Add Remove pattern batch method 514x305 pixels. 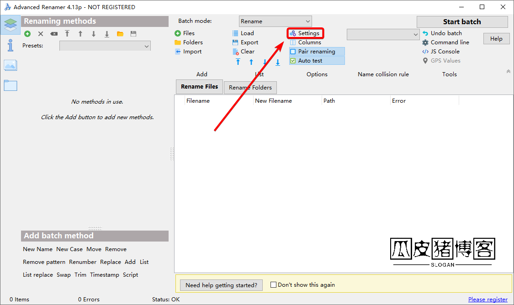pyautogui.click(x=44, y=262)
